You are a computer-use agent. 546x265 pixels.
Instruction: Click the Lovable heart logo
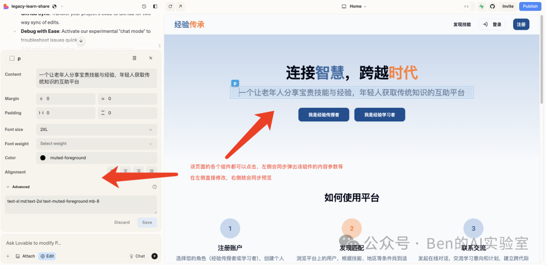tap(6, 6)
